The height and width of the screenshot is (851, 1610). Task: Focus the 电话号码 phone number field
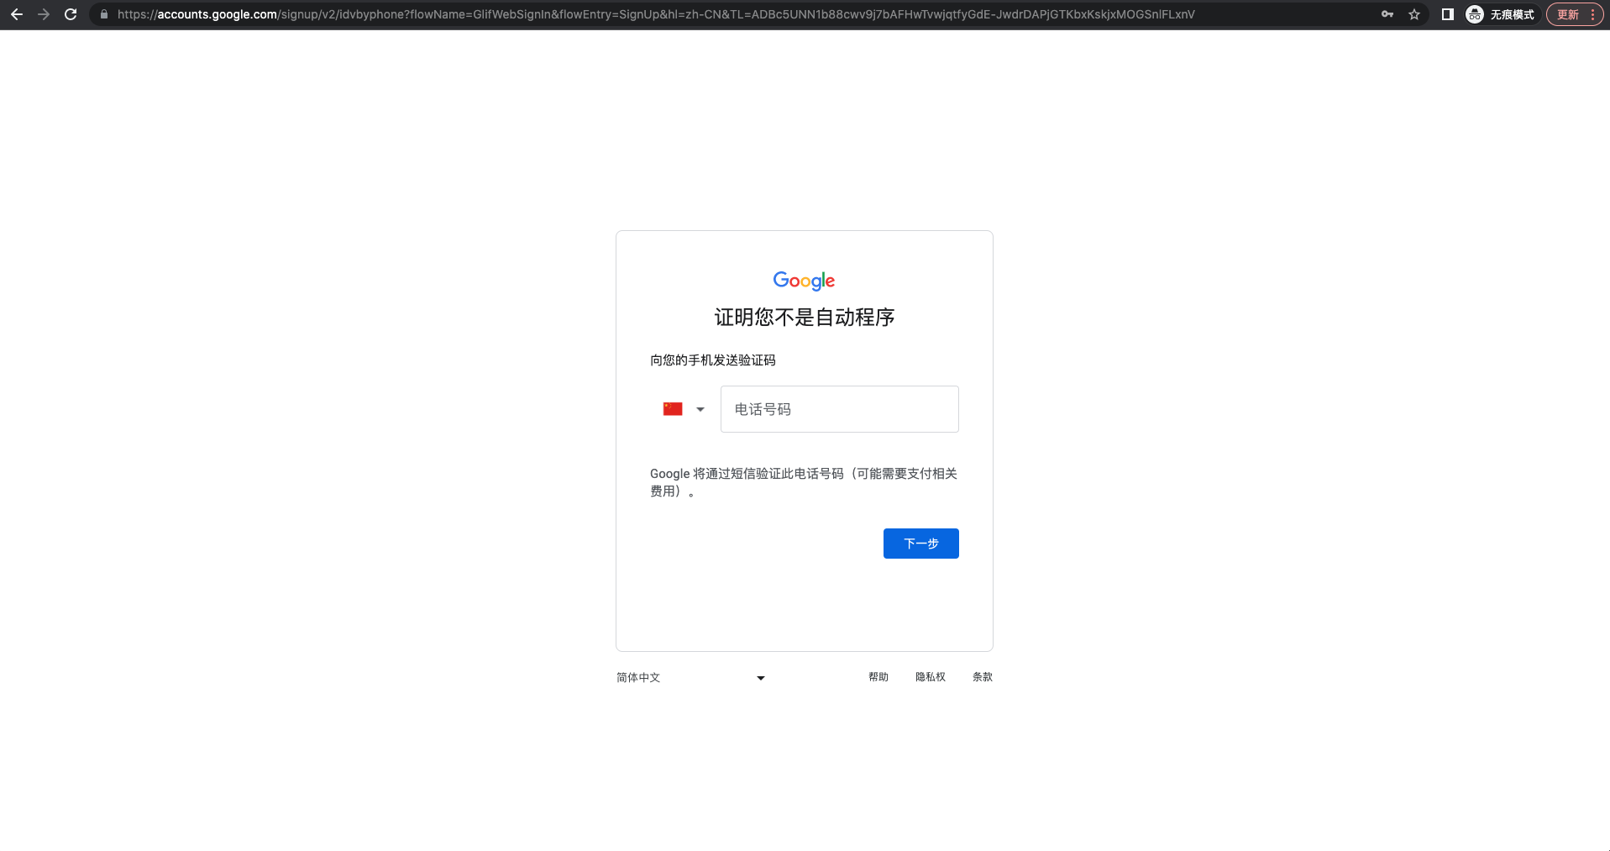click(x=839, y=409)
